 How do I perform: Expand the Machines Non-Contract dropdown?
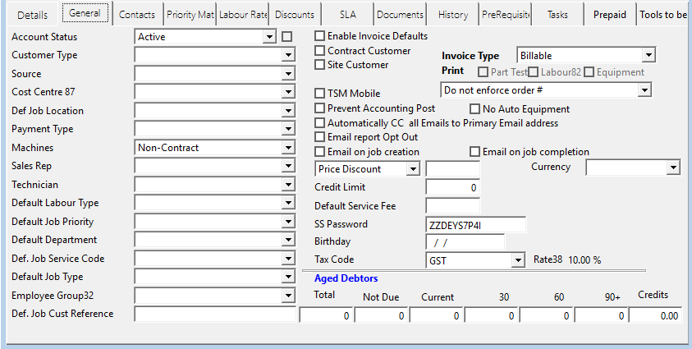point(287,148)
